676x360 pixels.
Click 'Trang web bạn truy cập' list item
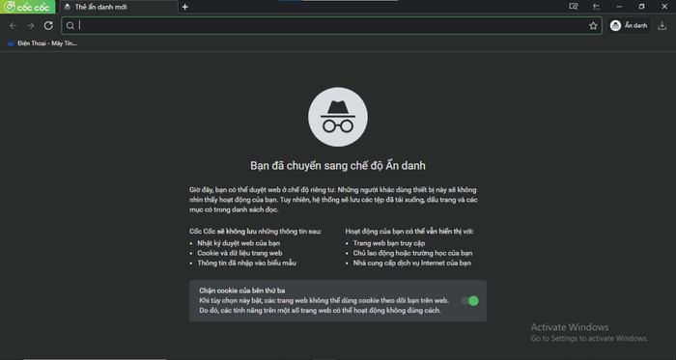[x=389, y=243]
